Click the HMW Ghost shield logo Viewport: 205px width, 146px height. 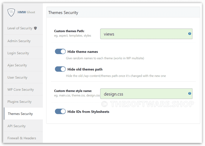pyautogui.click(x=11, y=12)
